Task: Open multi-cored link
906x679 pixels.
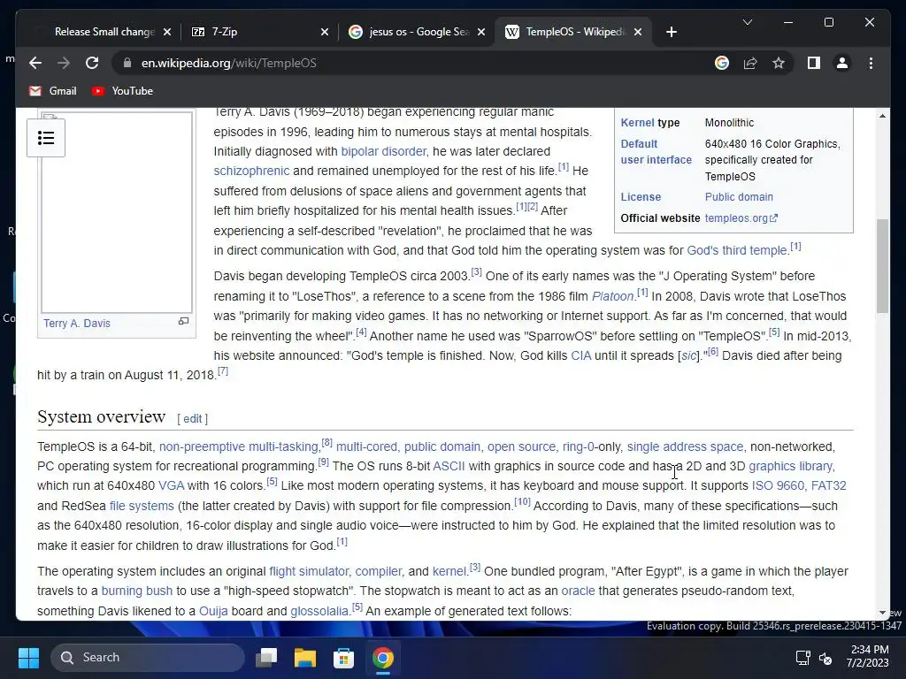Action: pyautogui.click(x=366, y=446)
